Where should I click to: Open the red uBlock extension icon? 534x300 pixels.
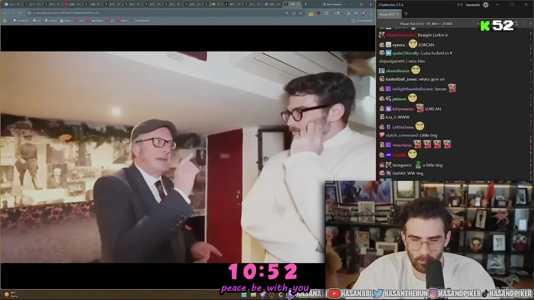pos(319,13)
